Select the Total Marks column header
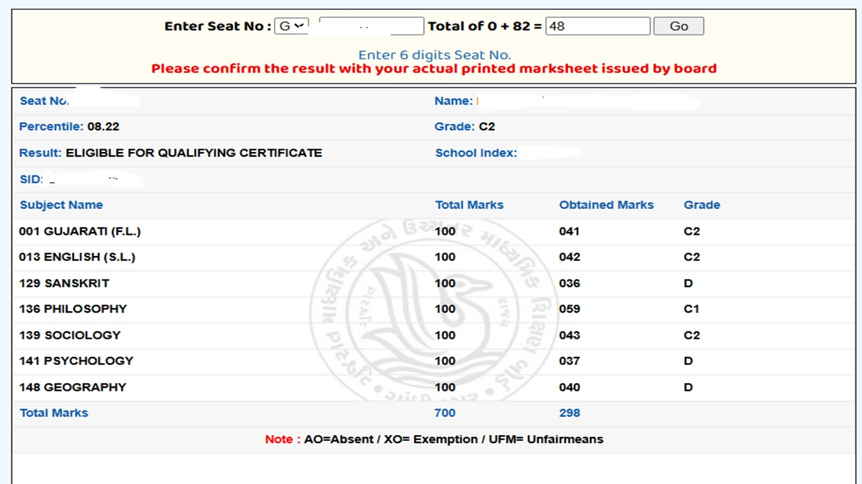The width and height of the screenshot is (862, 484). point(469,204)
